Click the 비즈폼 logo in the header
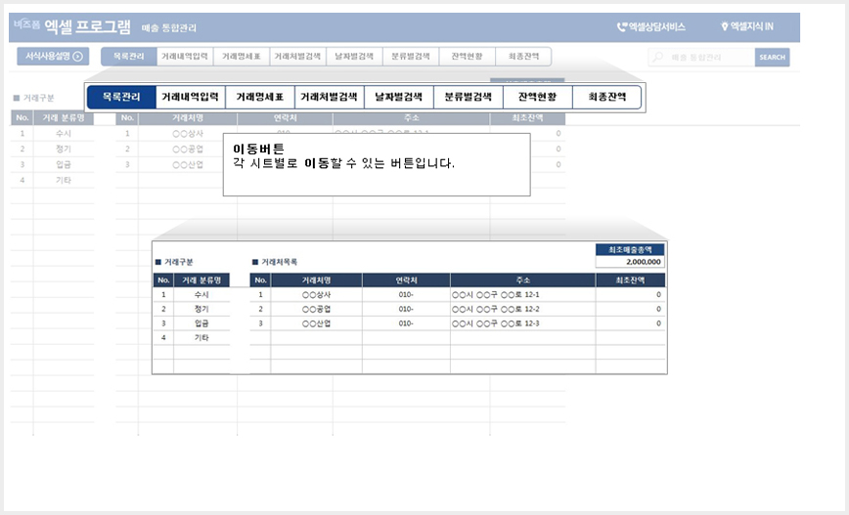This screenshot has width=849, height=515. pyautogui.click(x=26, y=24)
